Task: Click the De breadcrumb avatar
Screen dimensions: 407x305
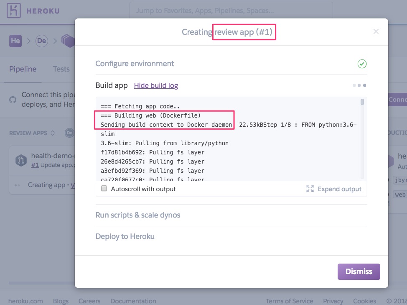Action: coord(42,41)
